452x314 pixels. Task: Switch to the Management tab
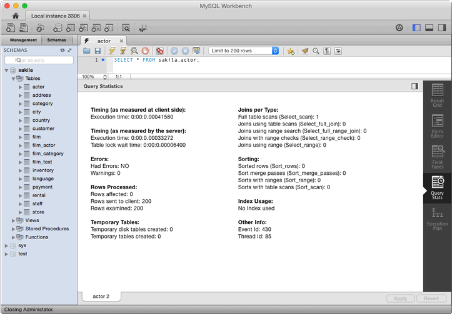point(23,40)
